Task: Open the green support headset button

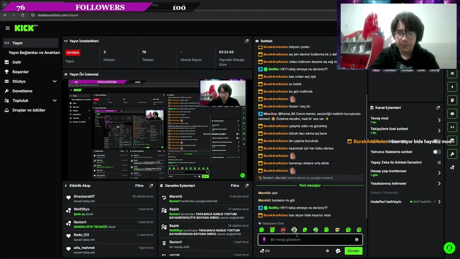Action: point(449,248)
